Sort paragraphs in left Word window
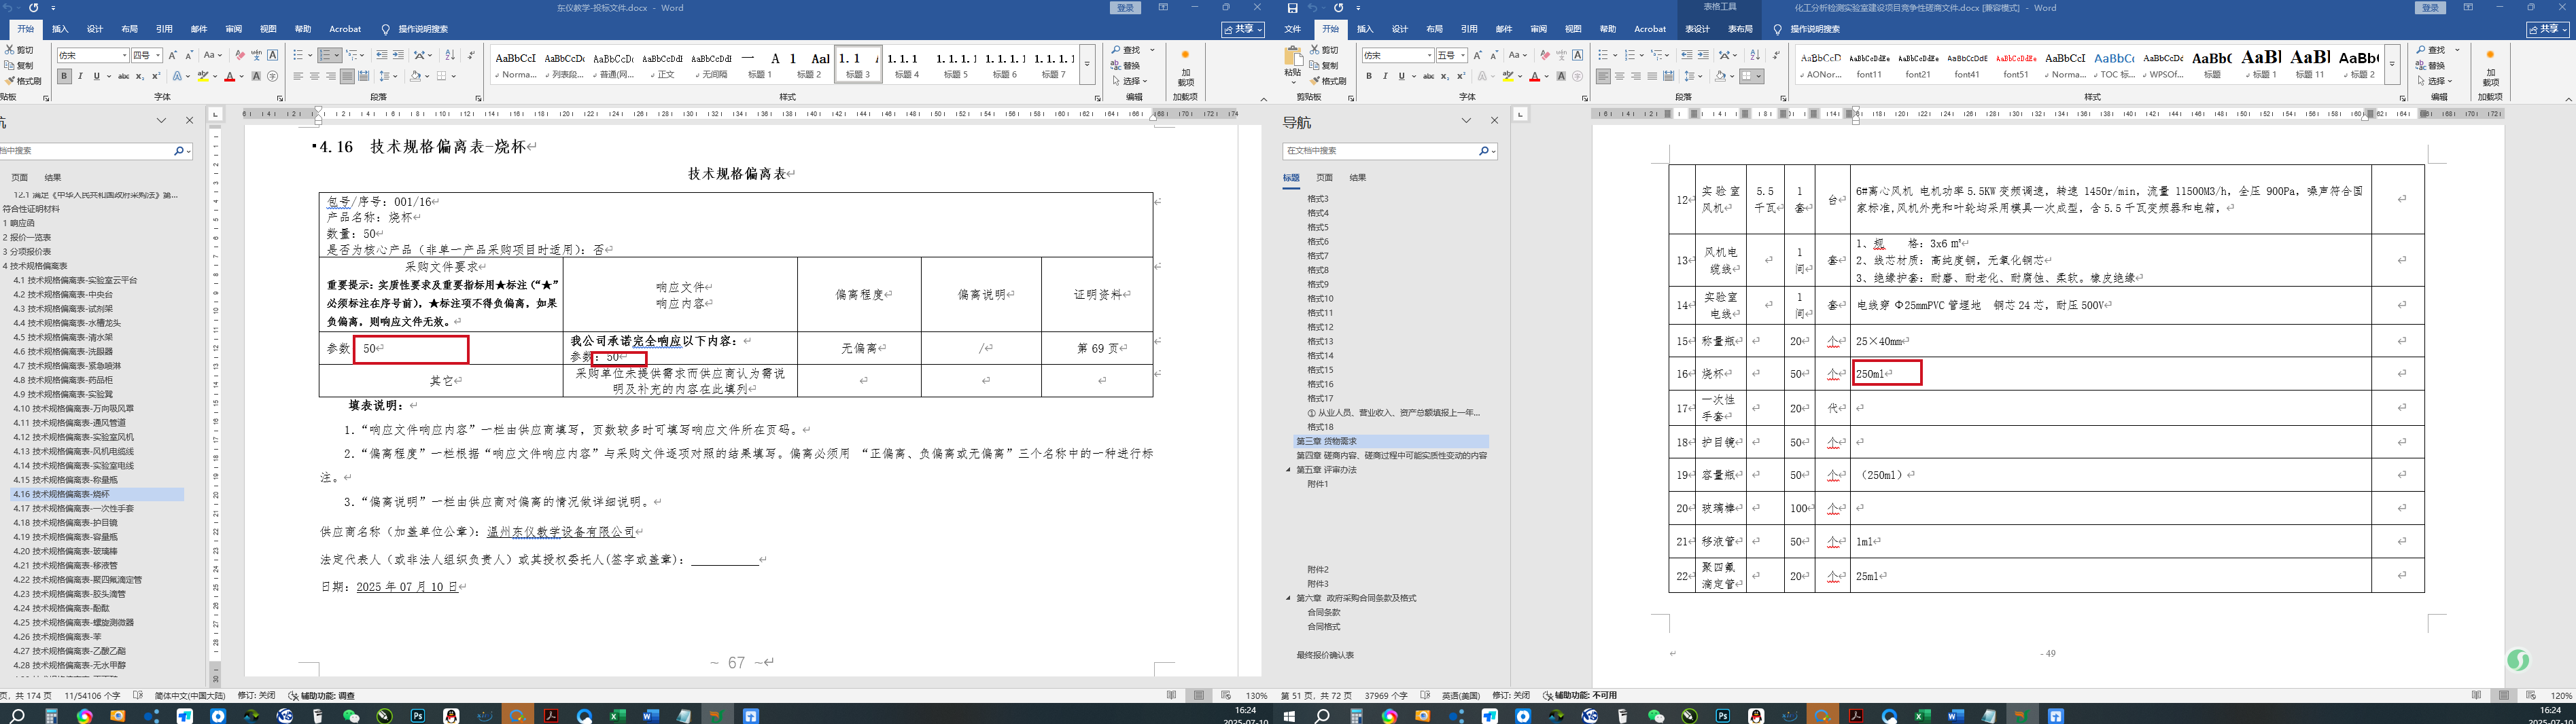 450,55
